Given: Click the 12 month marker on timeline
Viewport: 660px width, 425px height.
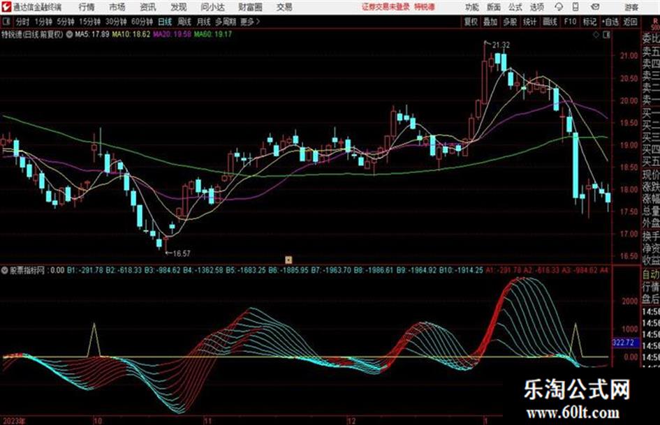Looking at the screenshot, I should [351, 420].
